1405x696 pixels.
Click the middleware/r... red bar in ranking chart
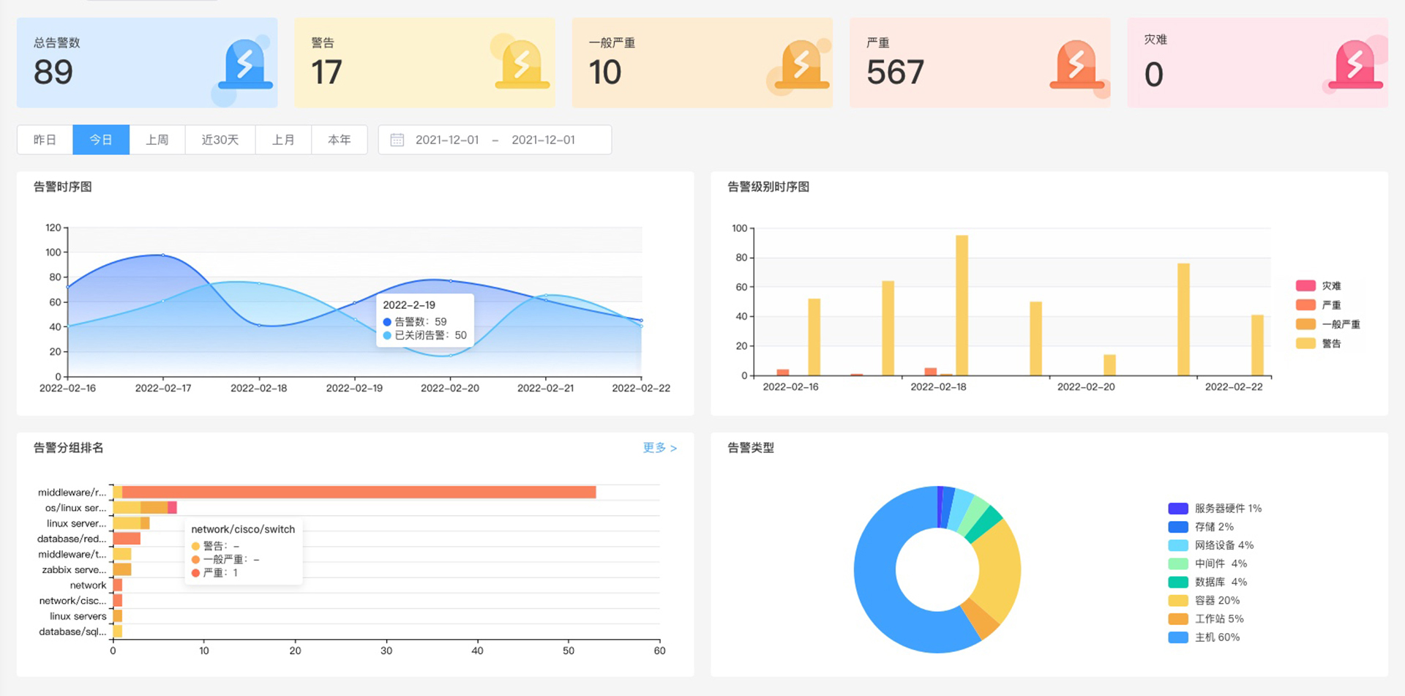[359, 493]
